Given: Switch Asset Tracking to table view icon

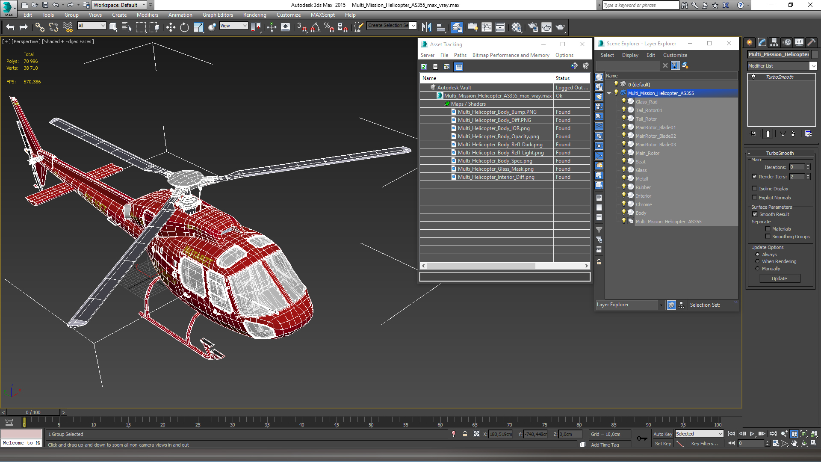Looking at the screenshot, I should [459, 67].
